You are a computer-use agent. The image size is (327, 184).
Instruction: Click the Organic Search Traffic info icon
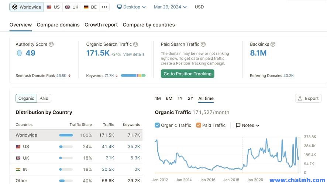pos(135,44)
